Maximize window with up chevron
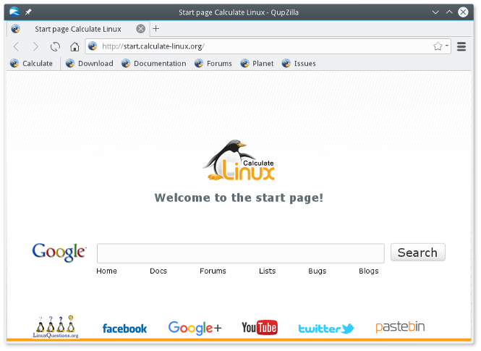481x351 pixels. [x=449, y=12]
